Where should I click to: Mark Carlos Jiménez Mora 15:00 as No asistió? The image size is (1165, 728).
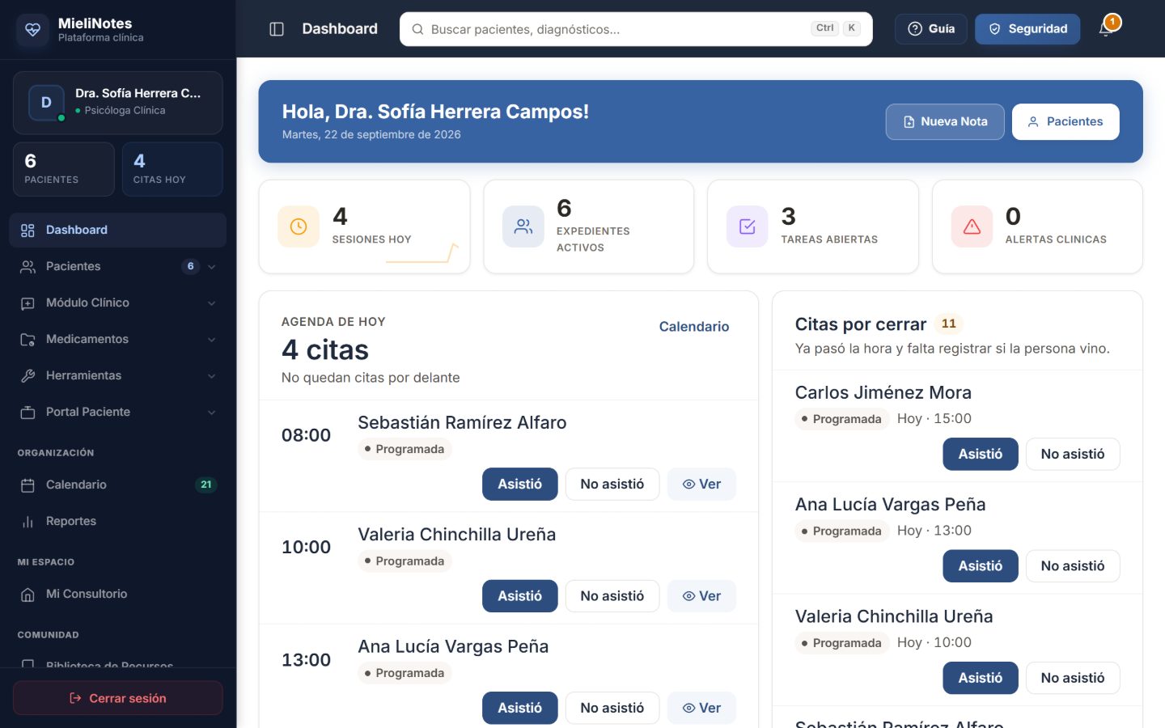pos(1073,454)
